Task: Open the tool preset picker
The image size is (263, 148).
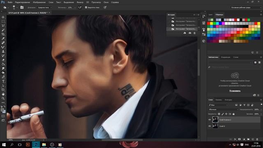Action: tap(6, 7)
